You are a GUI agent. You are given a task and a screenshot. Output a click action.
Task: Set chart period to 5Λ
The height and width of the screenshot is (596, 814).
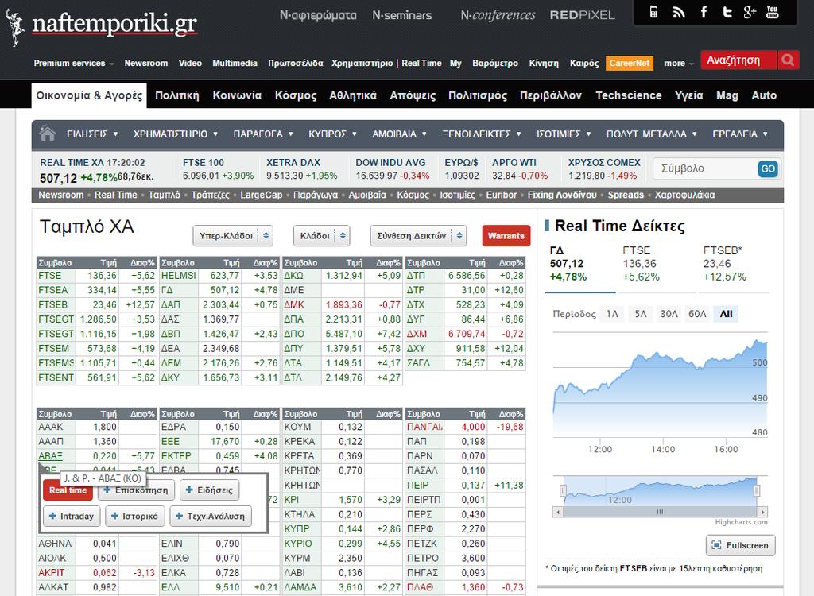tap(641, 314)
